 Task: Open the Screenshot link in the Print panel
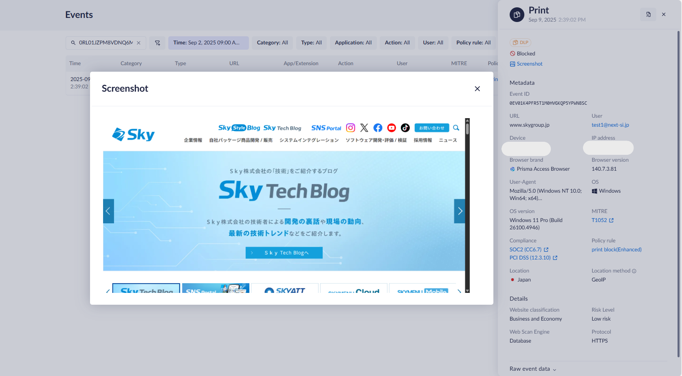[x=529, y=64]
